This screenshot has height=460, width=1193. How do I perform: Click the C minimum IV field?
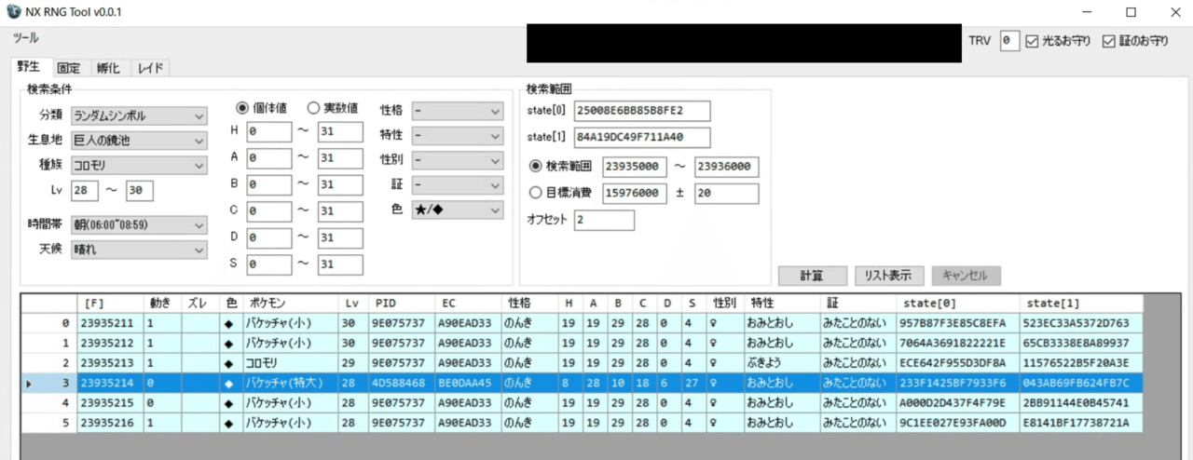(269, 211)
